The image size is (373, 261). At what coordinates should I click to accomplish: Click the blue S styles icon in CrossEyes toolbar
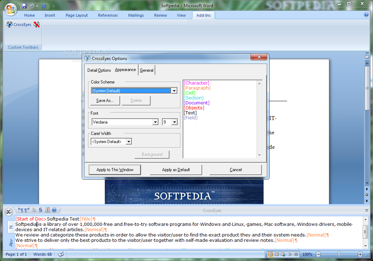[x=41, y=210]
